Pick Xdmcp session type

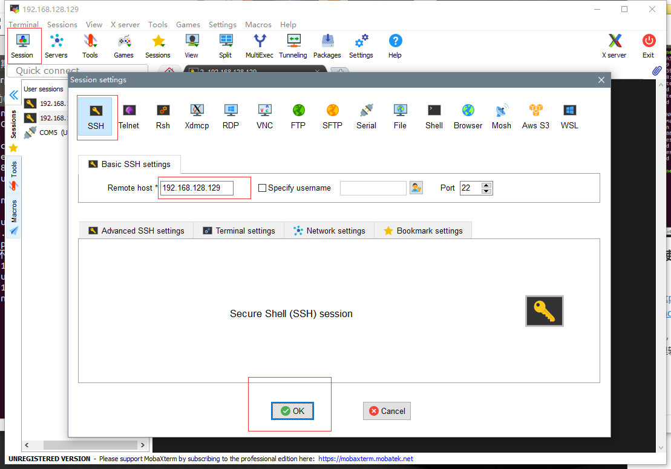pos(197,116)
